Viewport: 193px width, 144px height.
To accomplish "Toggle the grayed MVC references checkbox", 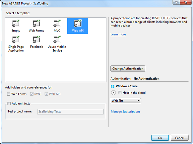I will [32, 94].
